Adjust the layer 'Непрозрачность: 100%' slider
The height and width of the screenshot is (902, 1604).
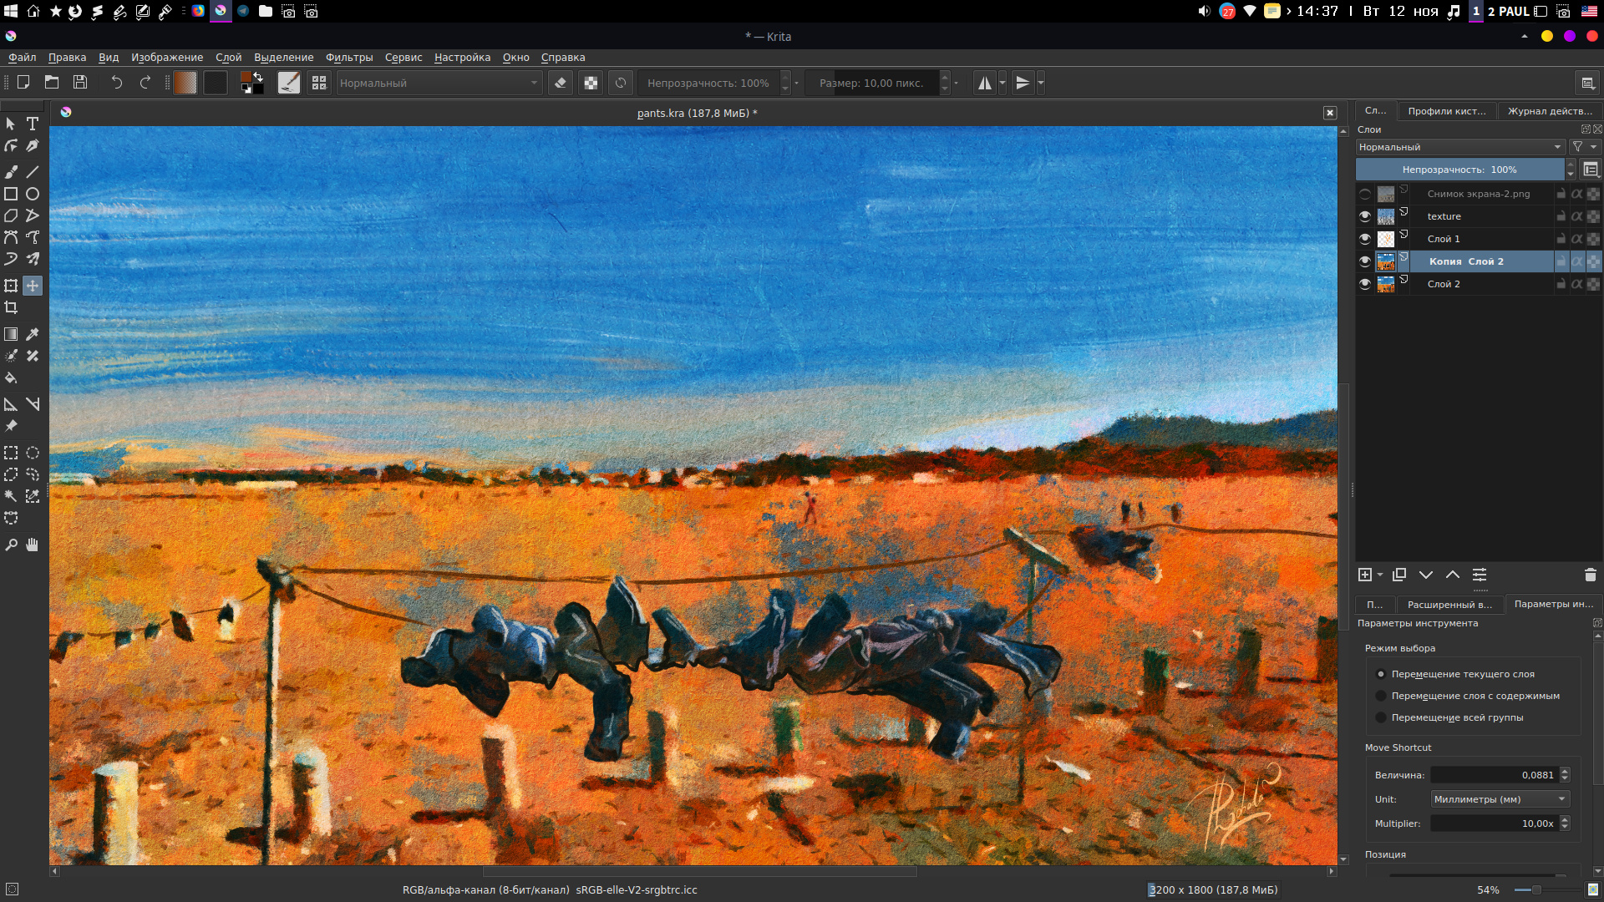click(x=1459, y=170)
